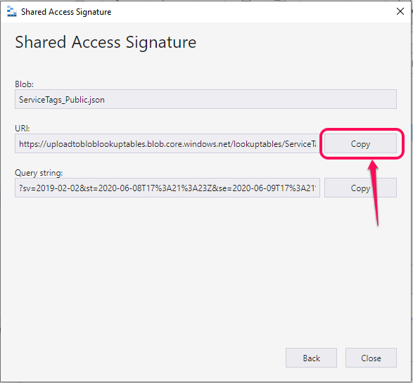Click the Close button at the bottom
This screenshot has height=383, width=413.
(x=371, y=358)
